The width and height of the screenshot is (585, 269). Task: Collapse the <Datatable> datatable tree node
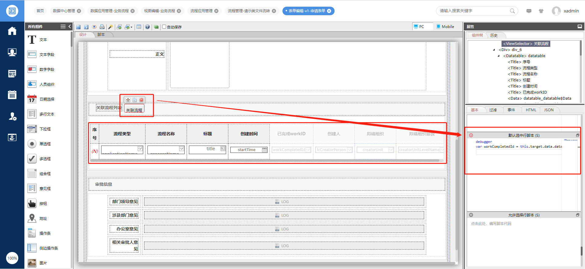[498, 56]
